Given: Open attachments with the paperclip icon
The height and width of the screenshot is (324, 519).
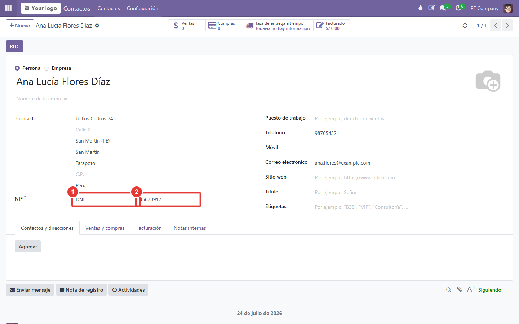Looking at the screenshot, I should click(x=460, y=289).
